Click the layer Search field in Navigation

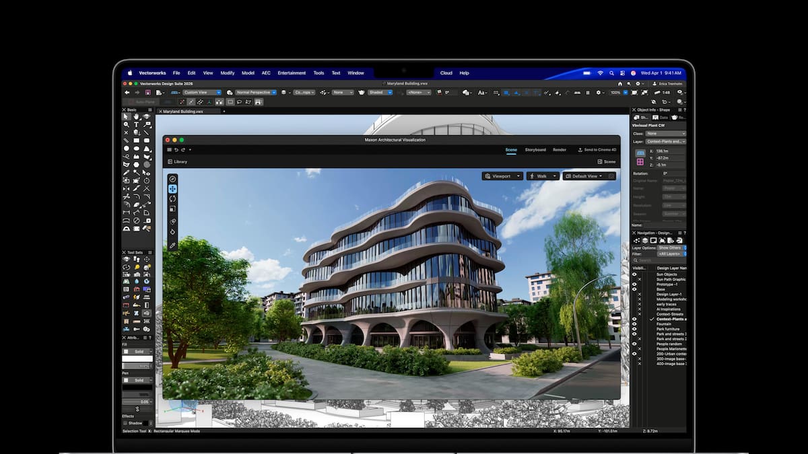tap(660, 260)
